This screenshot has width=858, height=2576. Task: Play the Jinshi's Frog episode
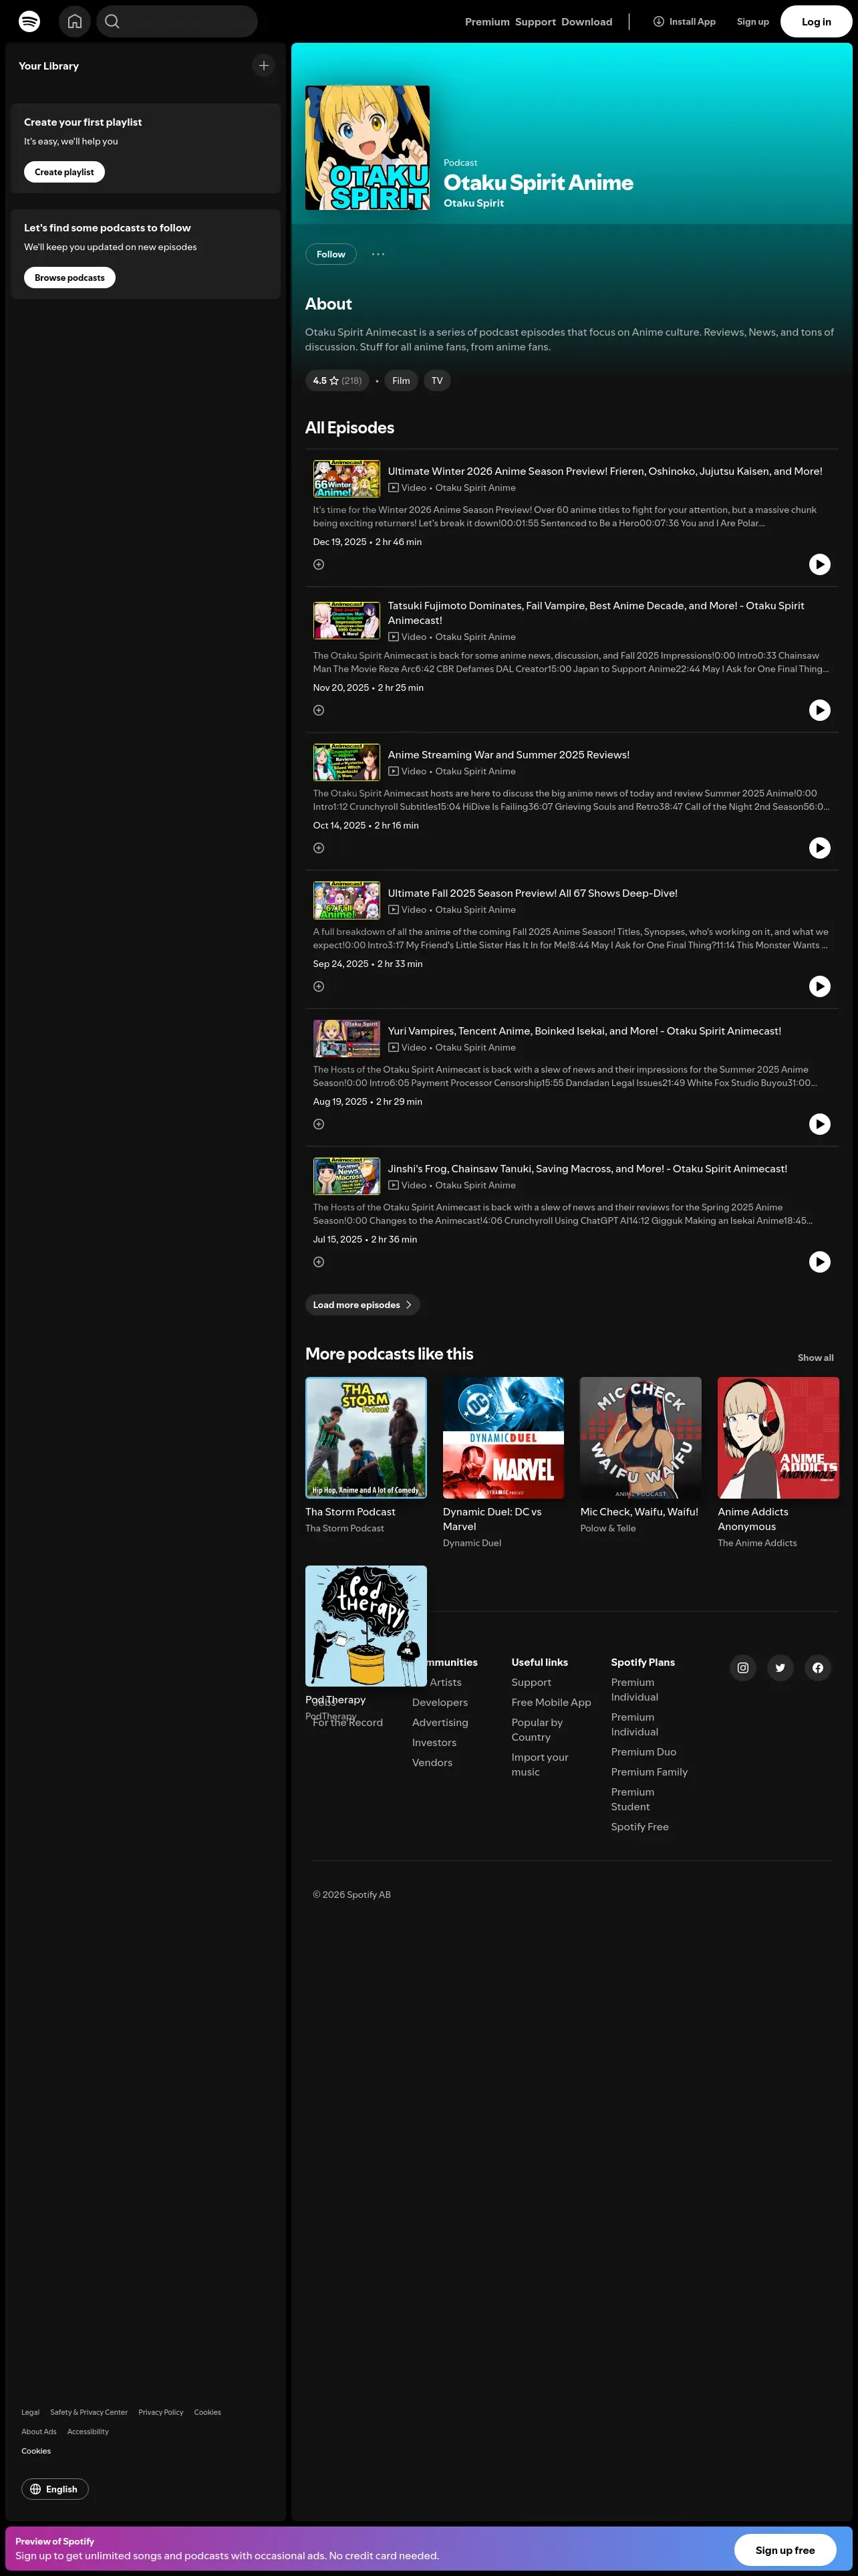(x=819, y=1262)
